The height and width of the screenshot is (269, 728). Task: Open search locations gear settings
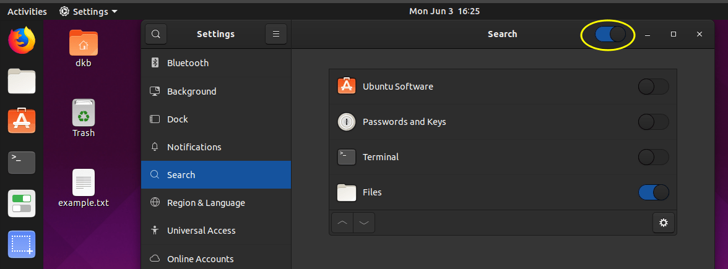coord(664,223)
